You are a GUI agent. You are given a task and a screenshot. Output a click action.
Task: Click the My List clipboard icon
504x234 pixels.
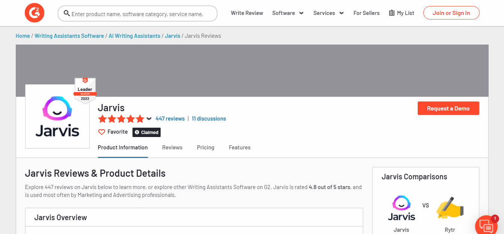click(392, 13)
